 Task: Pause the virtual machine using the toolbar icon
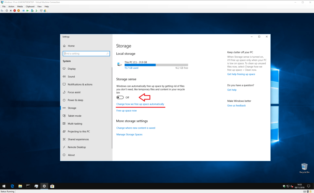coord(24,11)
